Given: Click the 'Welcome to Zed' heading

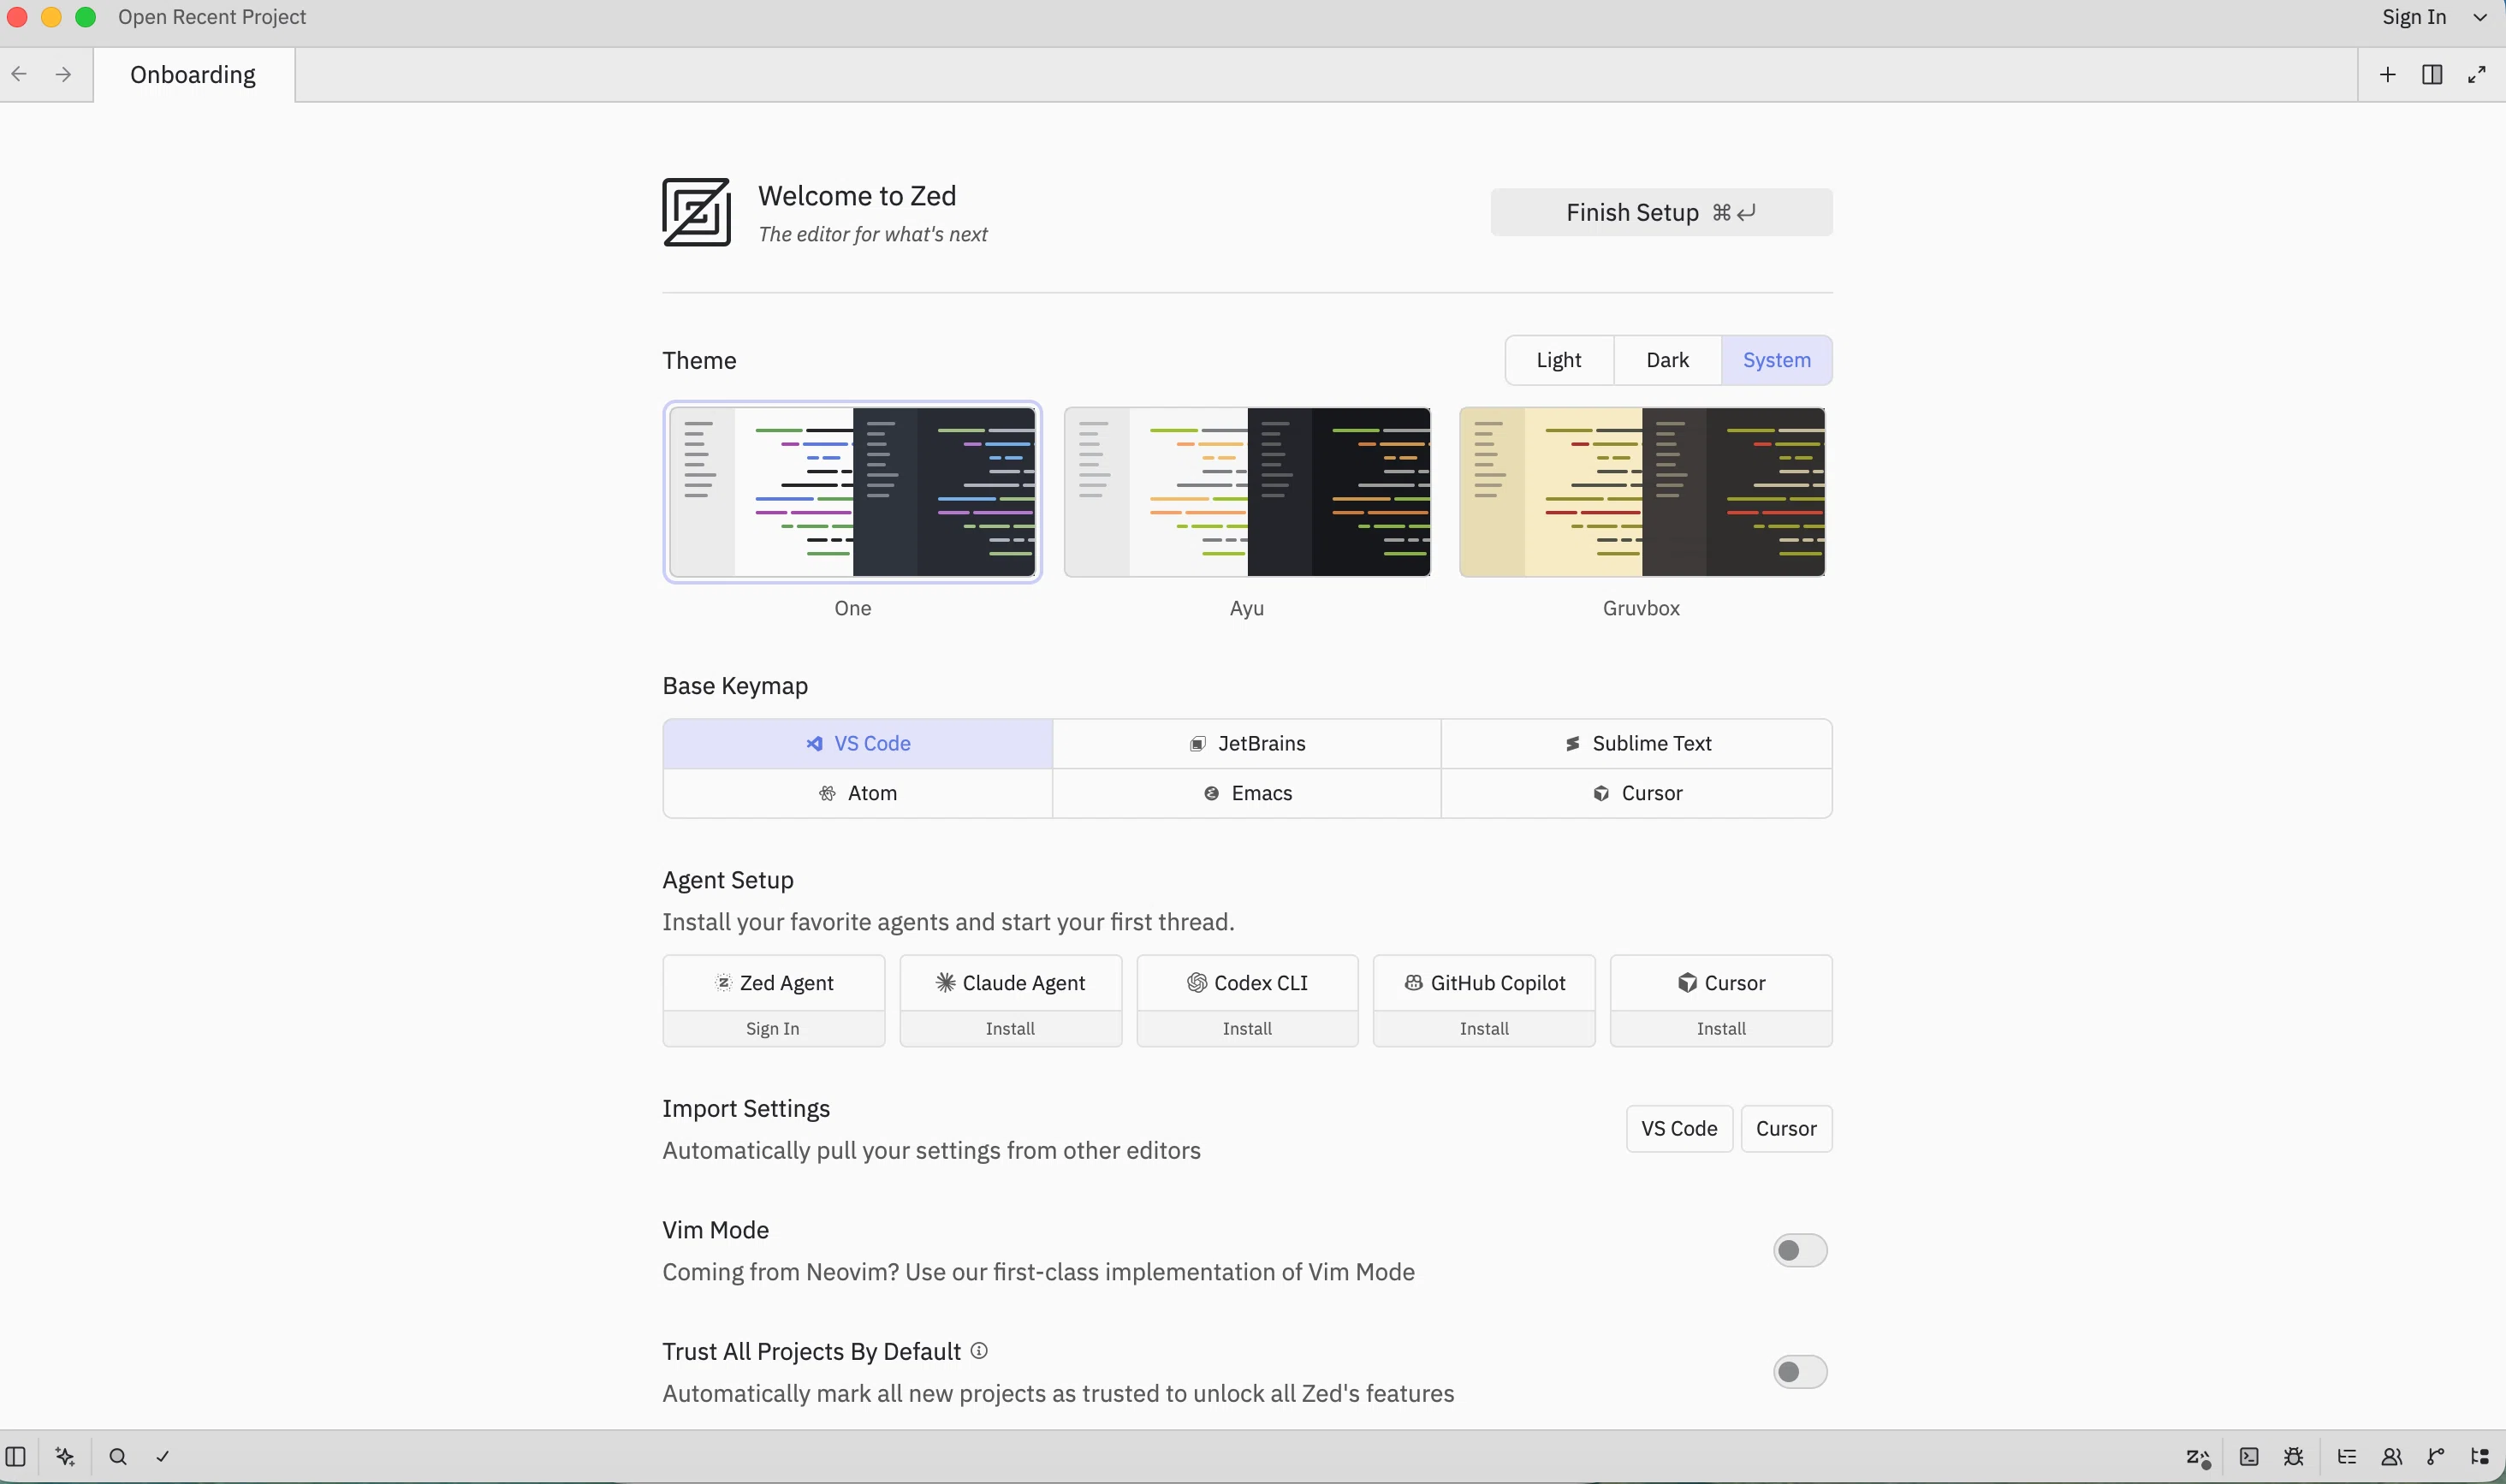Looking at the screenshot, I should click(857, 196).
